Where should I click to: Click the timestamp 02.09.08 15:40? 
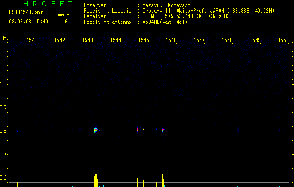click(29, 22)
